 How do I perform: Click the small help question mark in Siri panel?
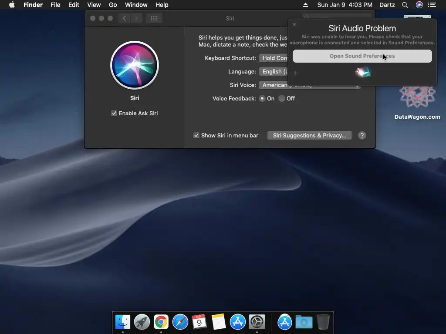pyautogui.click(x=295, y=73)
